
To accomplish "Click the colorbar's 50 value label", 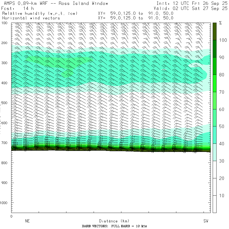I will click(222, 126).
